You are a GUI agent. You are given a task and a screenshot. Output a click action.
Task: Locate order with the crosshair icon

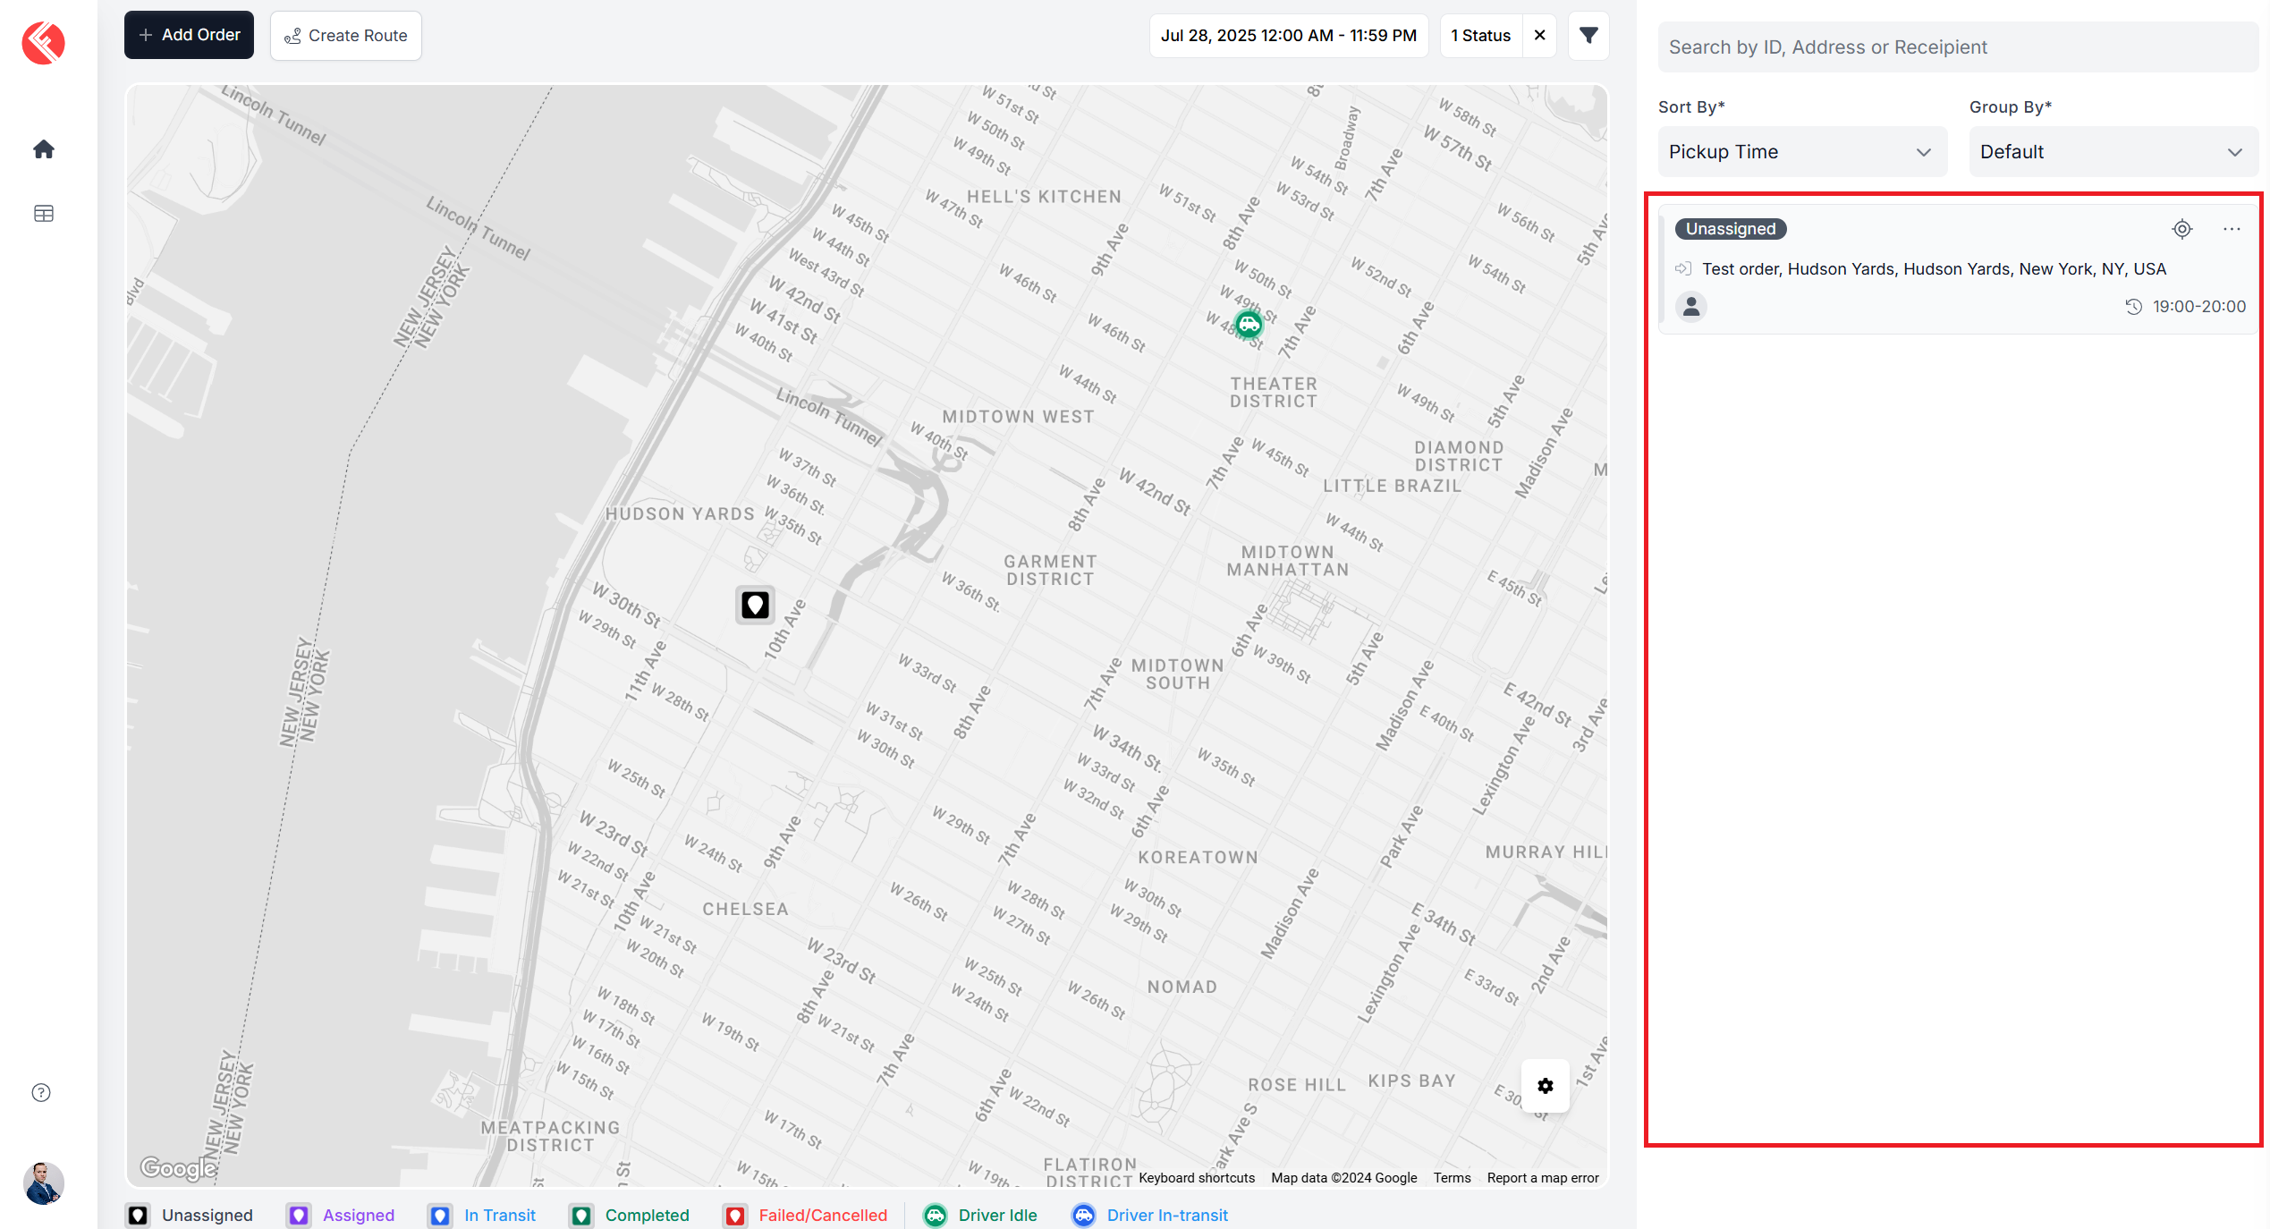pyautogui.click(x=2181, y=229)
